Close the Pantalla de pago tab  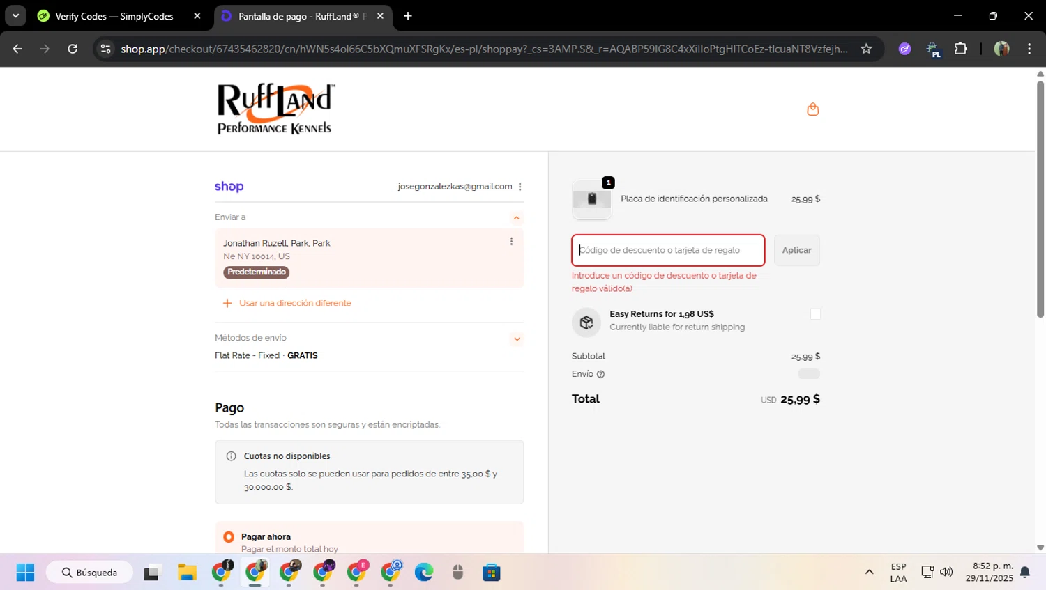click(380, 16)
